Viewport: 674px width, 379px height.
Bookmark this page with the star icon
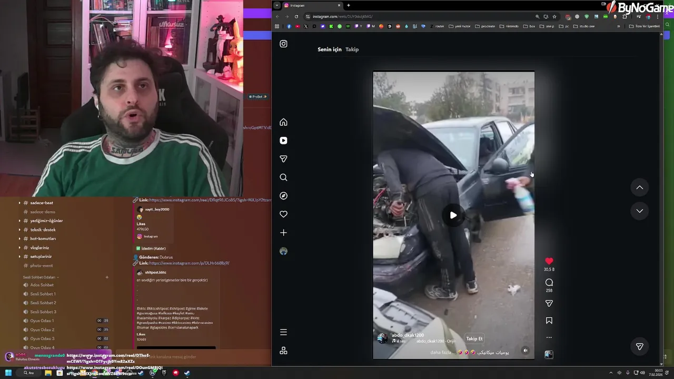click(554, 16)
